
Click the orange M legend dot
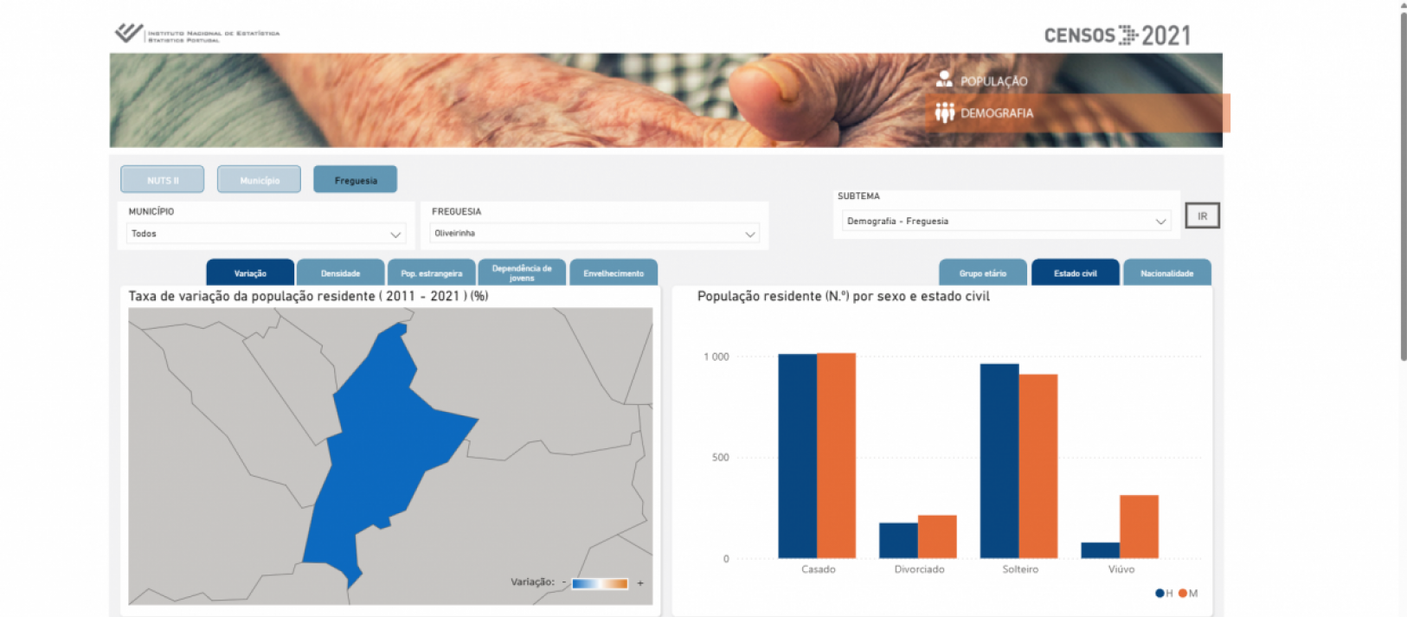pyautogui.click(x=1182, y=594)
